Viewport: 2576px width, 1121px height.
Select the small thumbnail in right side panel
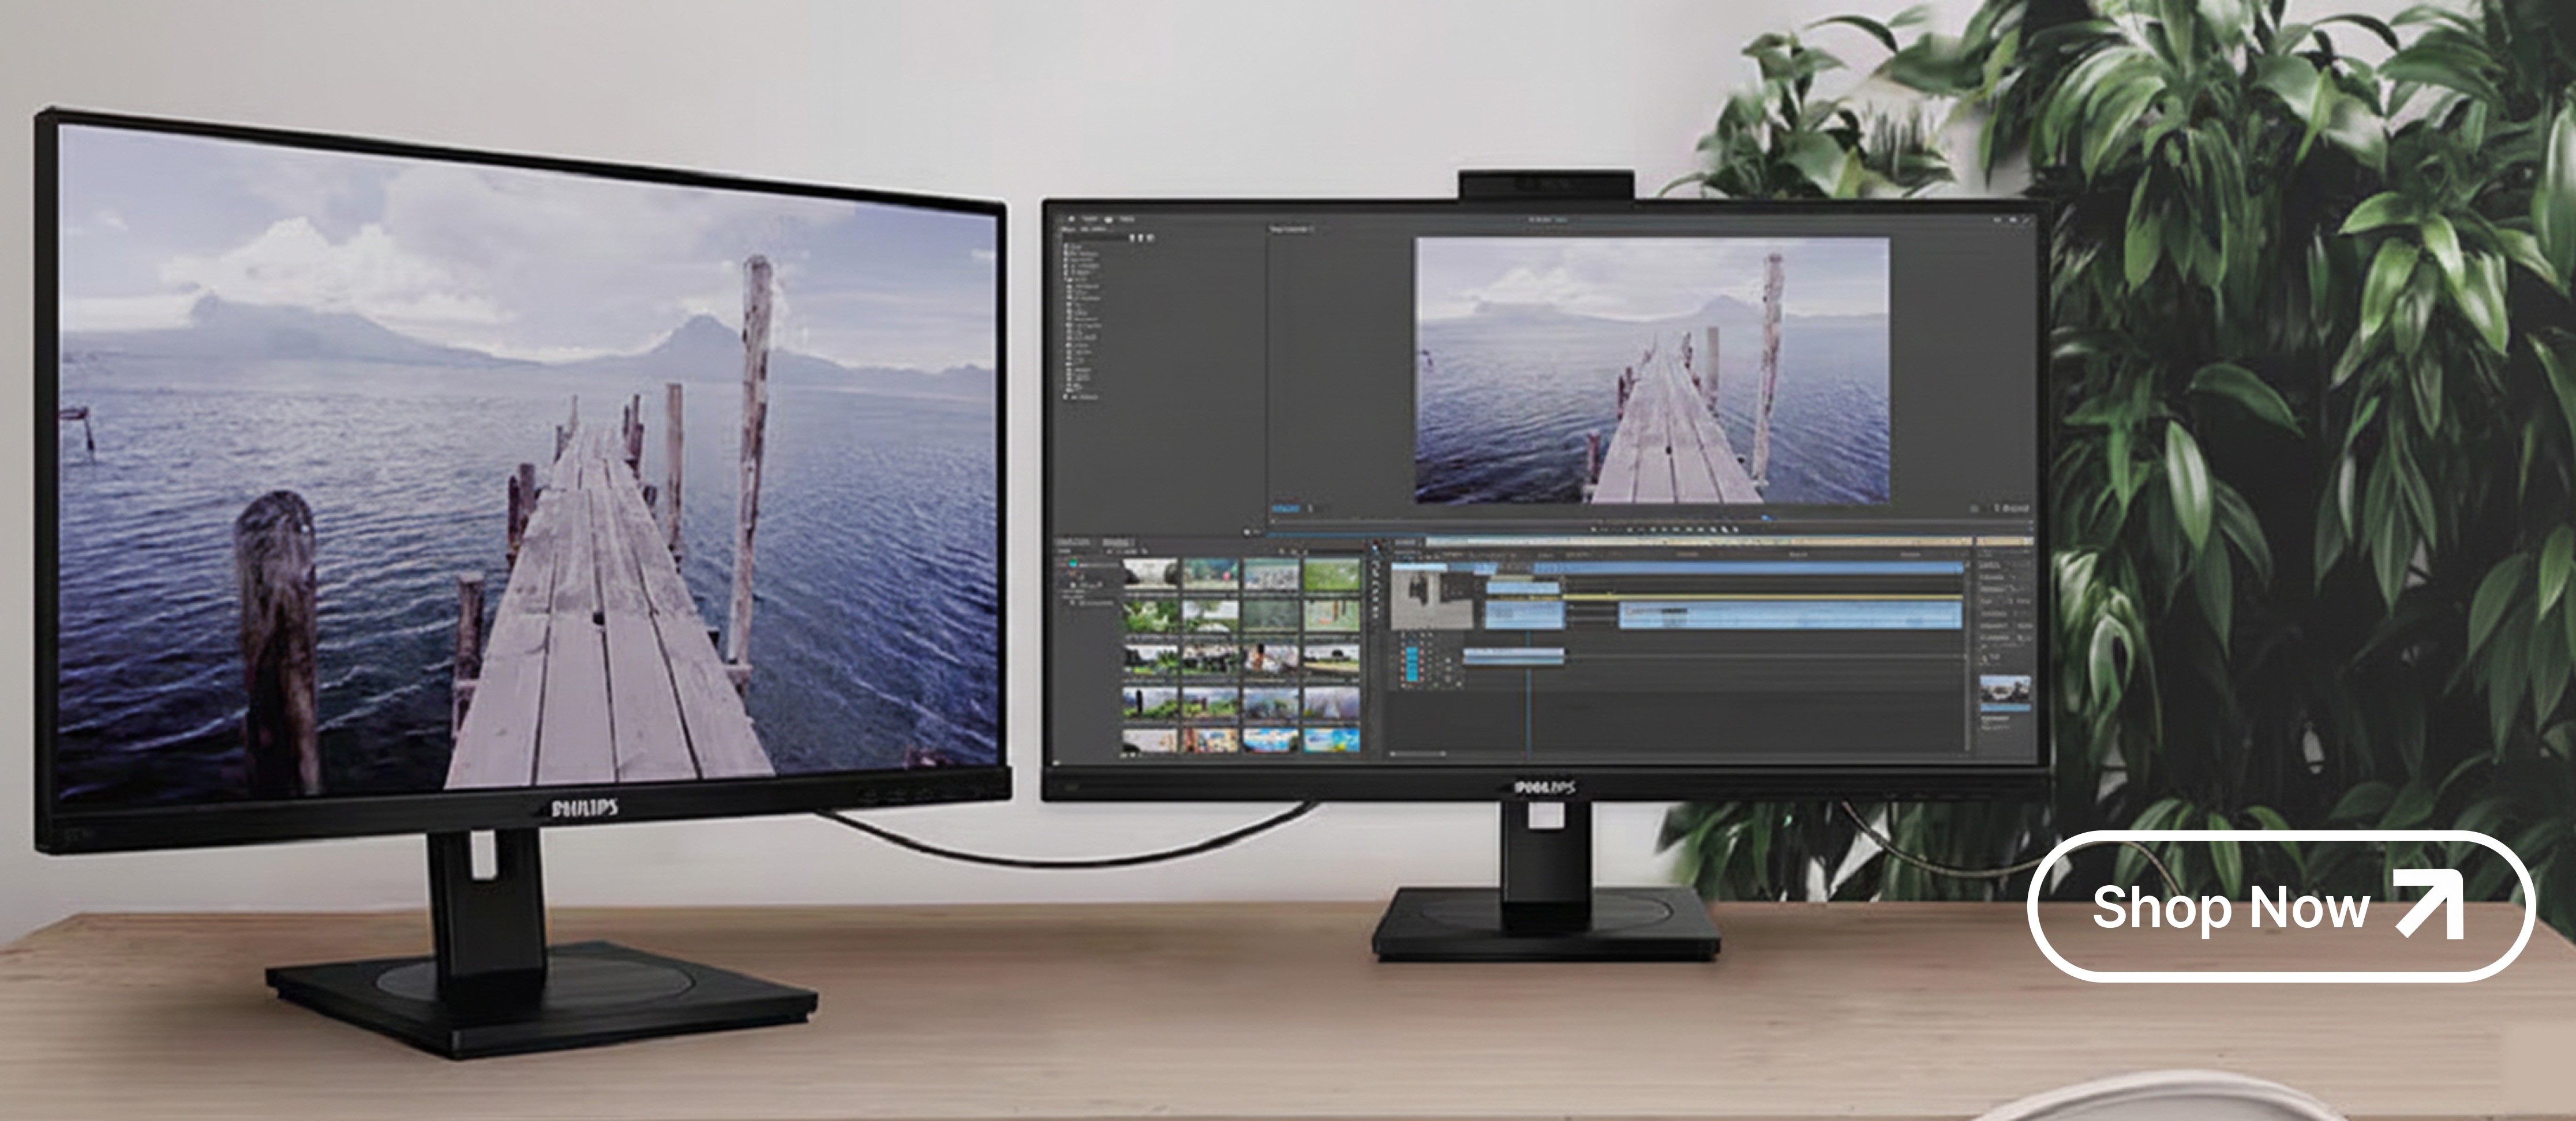point(2005,690)
